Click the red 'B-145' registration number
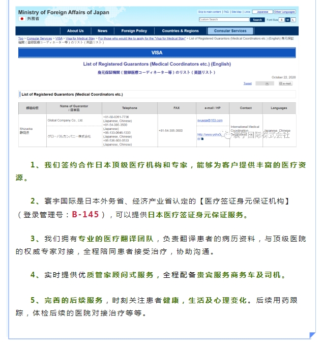 85,214
